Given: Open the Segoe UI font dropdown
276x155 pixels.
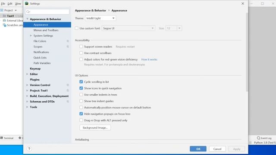Looking at the screenshot, I should [x=129, y=28].
